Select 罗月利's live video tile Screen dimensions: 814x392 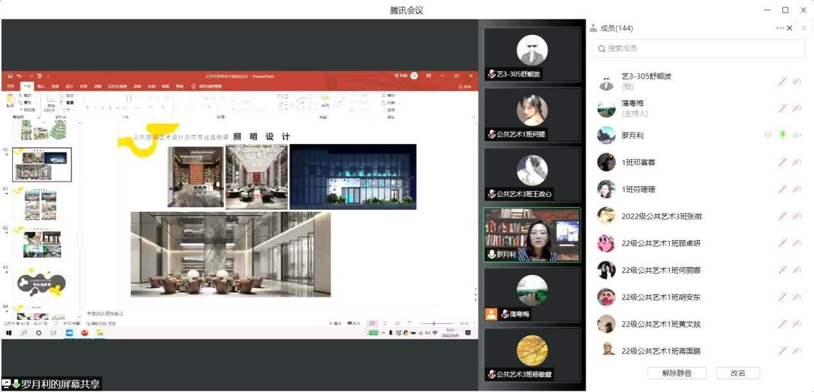pos(532,234)
